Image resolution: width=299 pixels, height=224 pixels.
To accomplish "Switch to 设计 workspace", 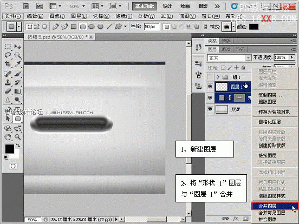I will click(x=167, y=6).
